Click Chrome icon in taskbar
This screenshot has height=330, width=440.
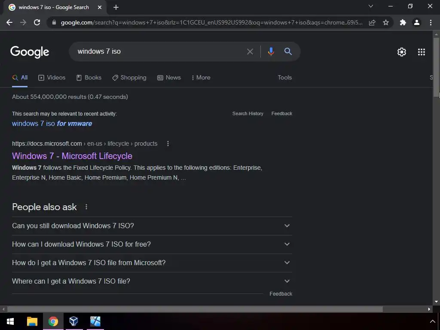click(53, 321)
